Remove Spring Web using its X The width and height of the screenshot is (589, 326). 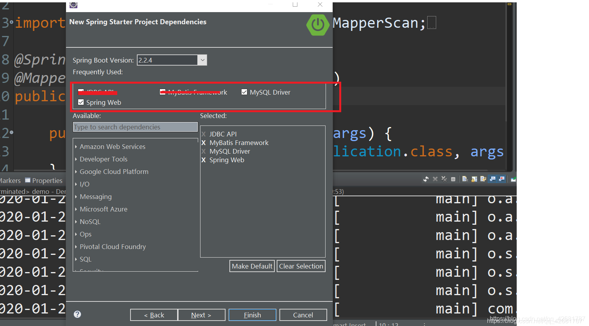[203, 160]
